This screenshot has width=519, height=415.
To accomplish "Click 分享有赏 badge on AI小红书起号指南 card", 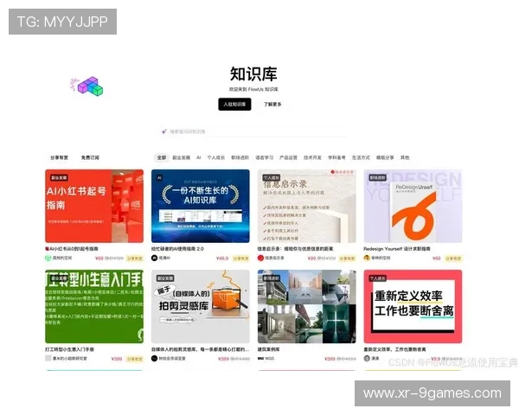I will coord(135,259).
